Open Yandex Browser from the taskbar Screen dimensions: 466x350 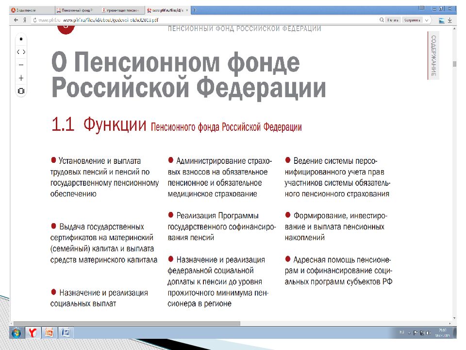33,332
